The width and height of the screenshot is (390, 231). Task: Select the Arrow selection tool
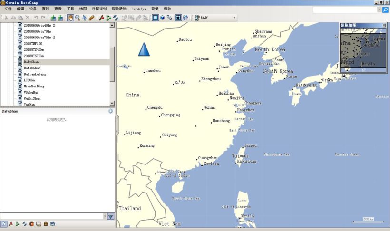[x=85, y=18]
